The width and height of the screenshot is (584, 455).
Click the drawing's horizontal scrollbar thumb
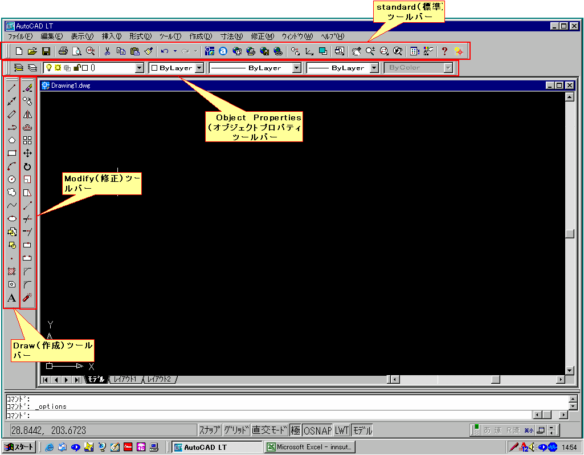pos(495,379)
